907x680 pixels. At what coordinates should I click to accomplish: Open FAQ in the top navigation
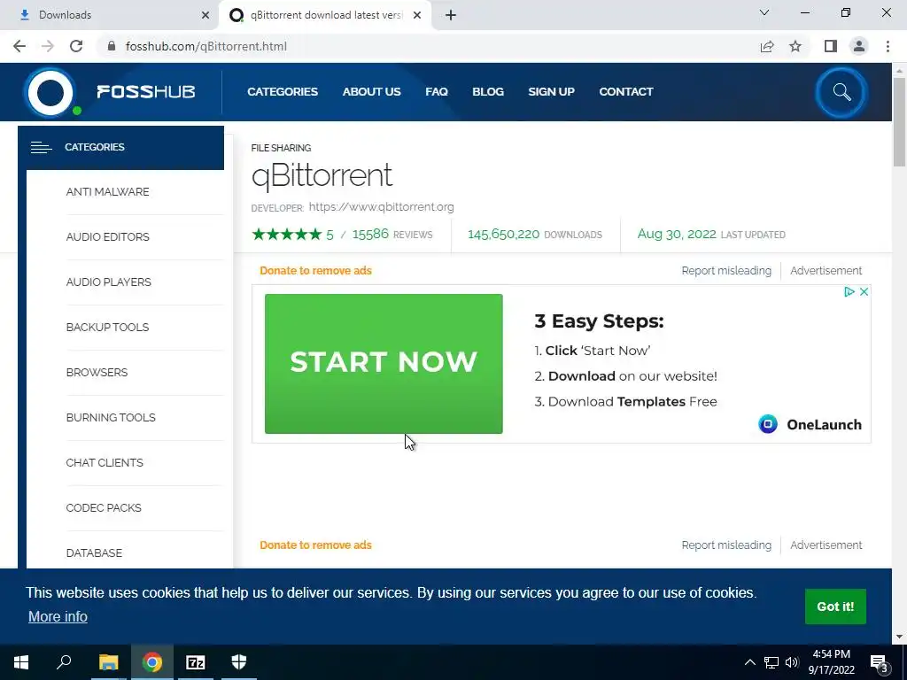437,92
